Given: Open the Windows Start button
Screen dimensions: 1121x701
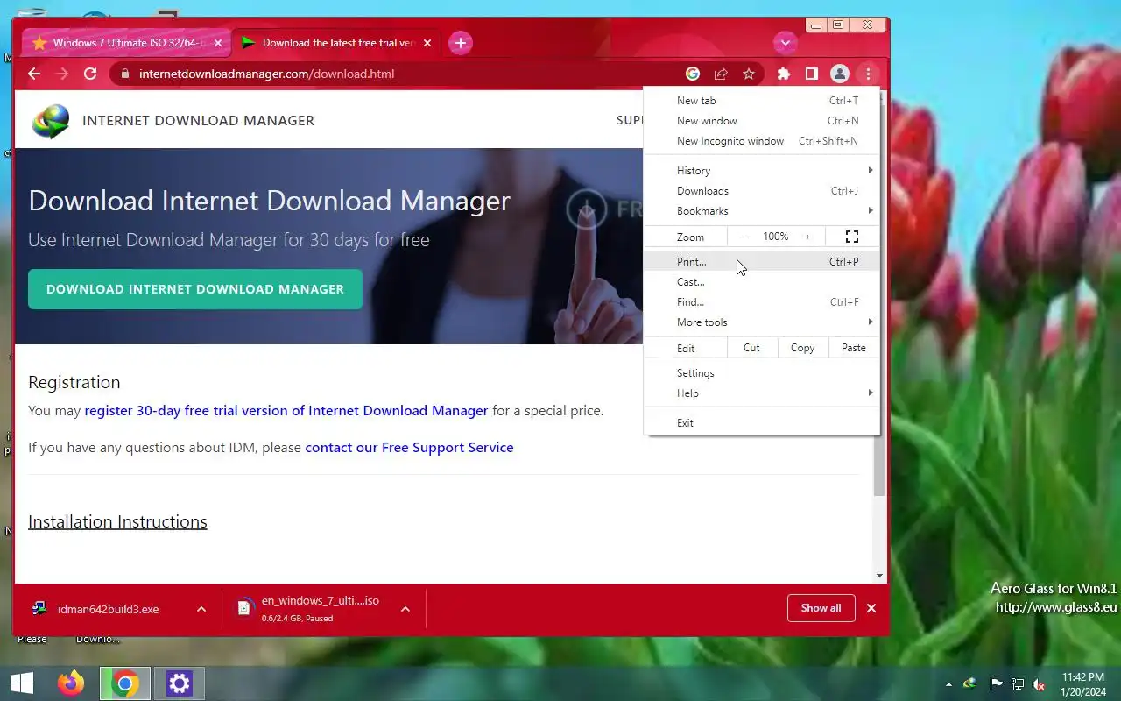Looking at the screenshot, I should pyautogui.click(x=22, y=683).
